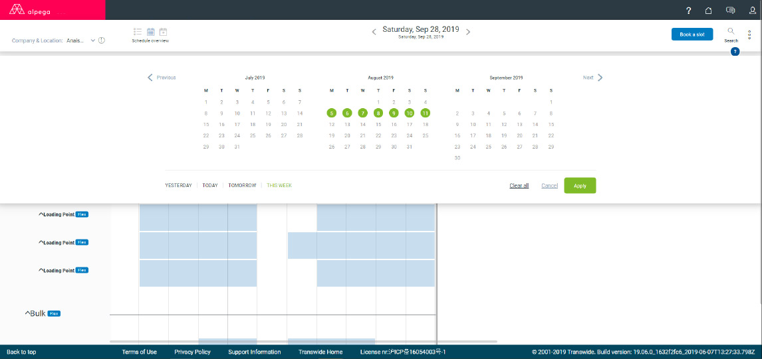Viewport: 762px width, 359px height.
Task: Open the user profile icon
Action: point(752,10)
